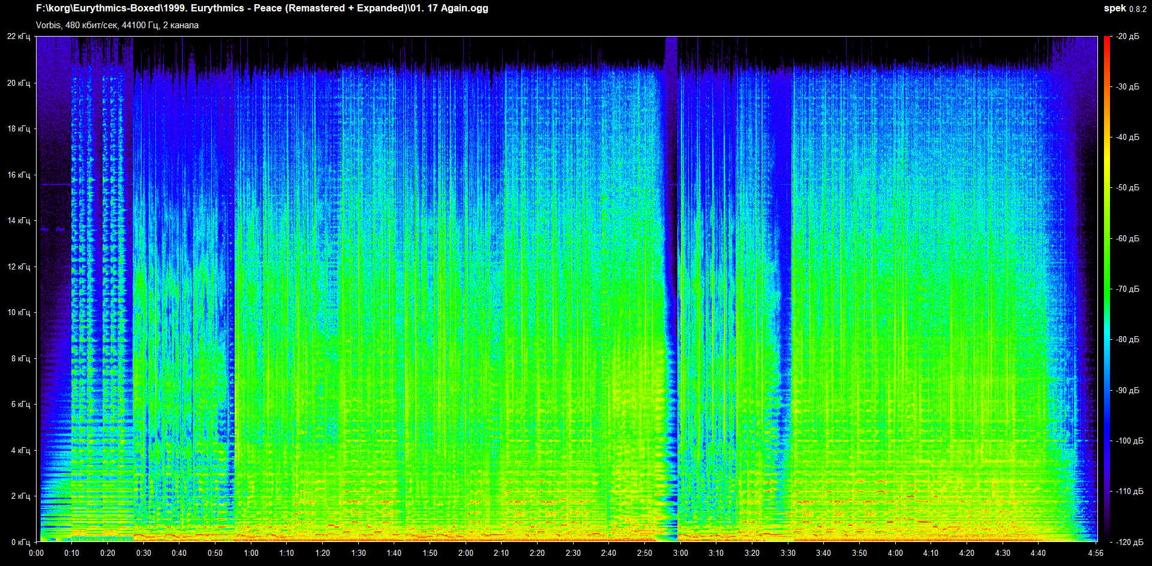The width and height of the screenshot is (1152, 566).
Task: Click the 8 кГц frequency axis label
Action: point(20,358)
